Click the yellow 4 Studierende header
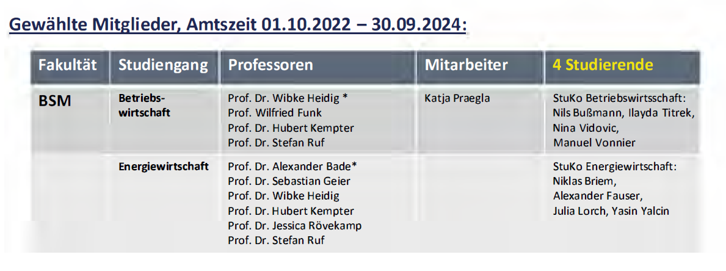The image size is (726, 271). point(603,65)
